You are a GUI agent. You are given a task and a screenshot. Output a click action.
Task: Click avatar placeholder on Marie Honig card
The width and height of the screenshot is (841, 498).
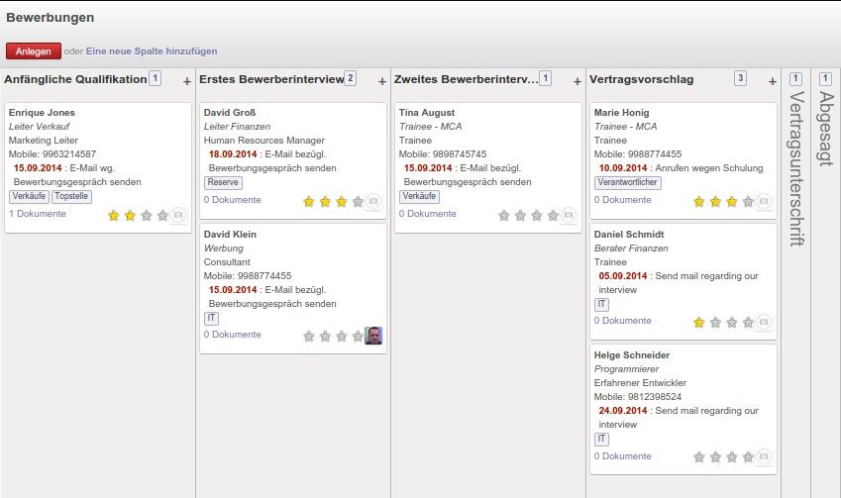pyautogui.click(x=764, y=201)
